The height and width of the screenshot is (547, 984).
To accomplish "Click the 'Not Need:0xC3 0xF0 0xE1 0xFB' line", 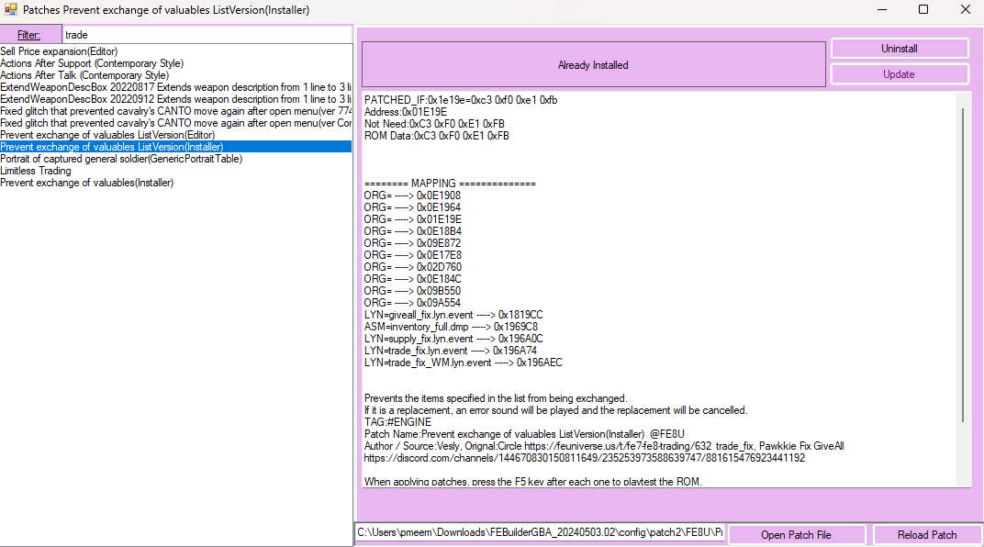I will [x=434, y=124].
